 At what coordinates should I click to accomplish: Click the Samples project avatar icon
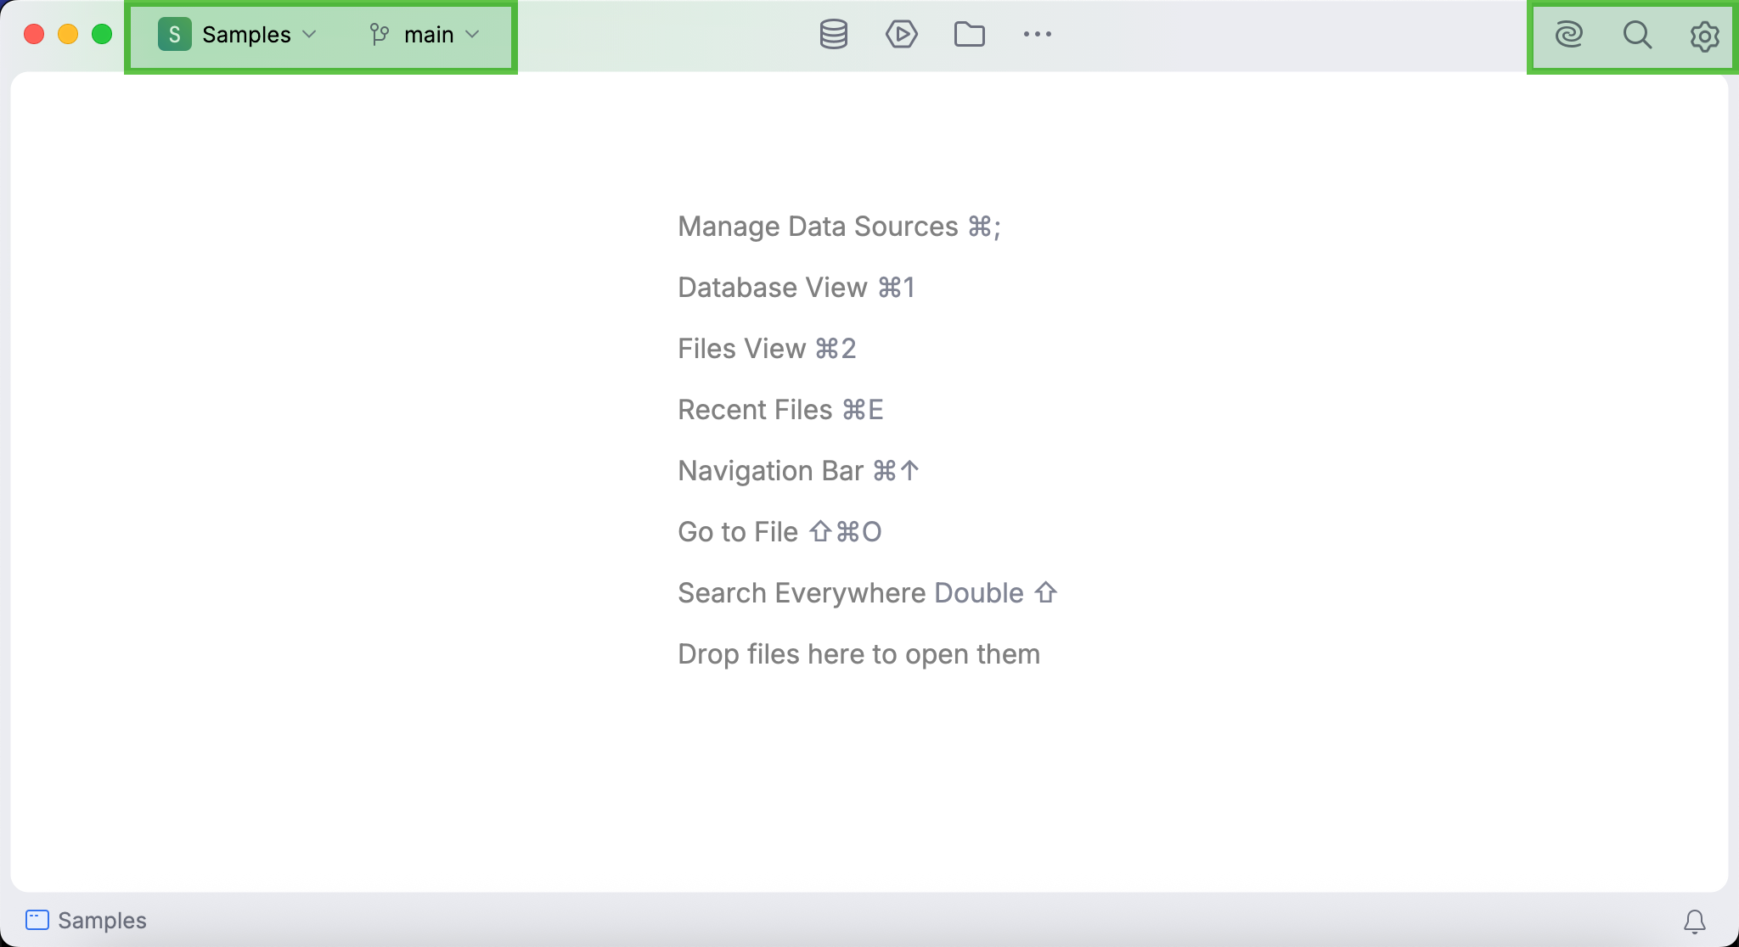(x=175, y=35)
